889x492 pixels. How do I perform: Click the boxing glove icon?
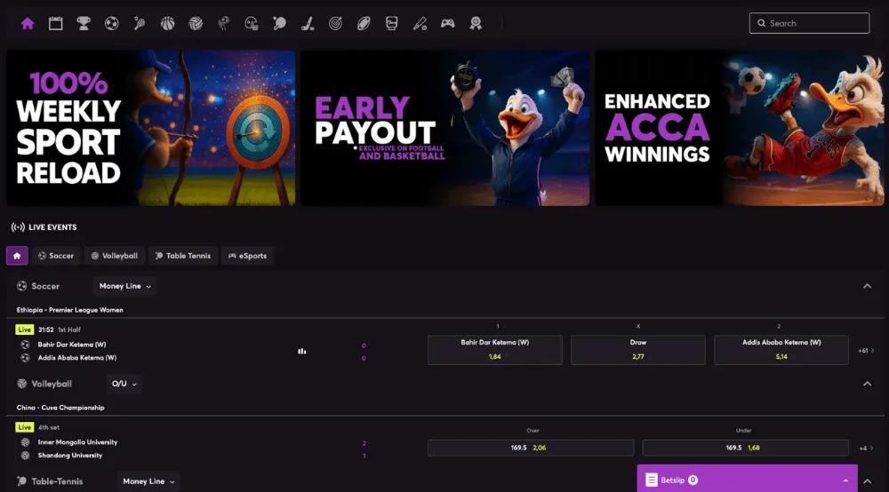tap(391, 23)
